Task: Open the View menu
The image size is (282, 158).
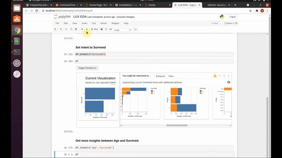Action: click(x=74, y=23)
